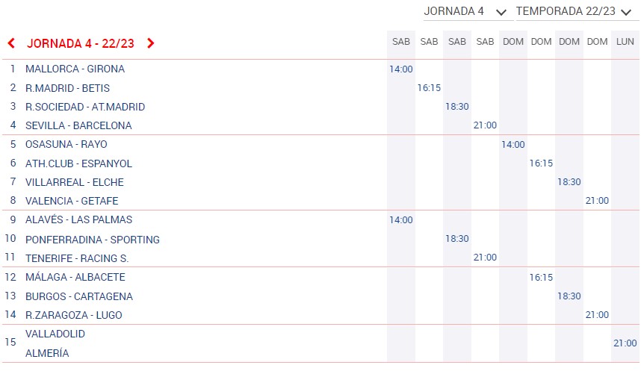
Task: Click row number 15
Action: tap(10, 343)
